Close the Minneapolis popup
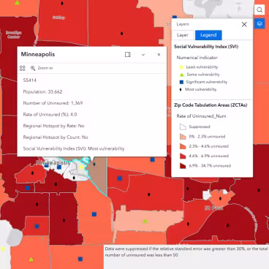This screenshot has height=269, width=269. pyautogui.click(x=159, y=55)
